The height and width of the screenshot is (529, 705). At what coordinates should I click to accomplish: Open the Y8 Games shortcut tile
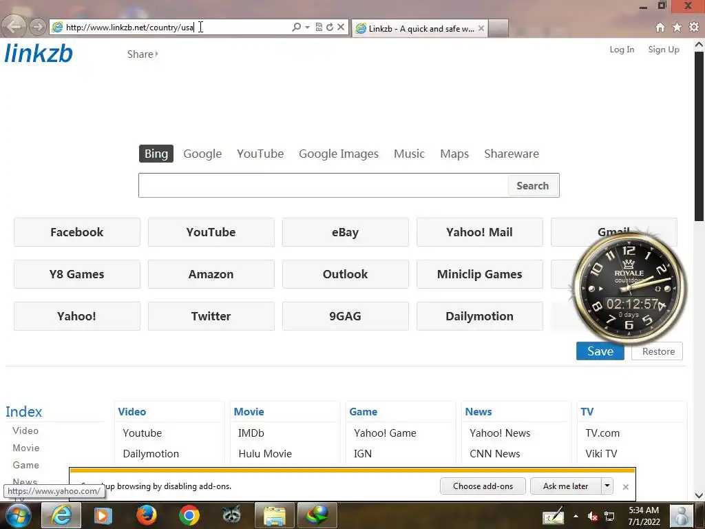pyautogui.click(x=77, y=274)
